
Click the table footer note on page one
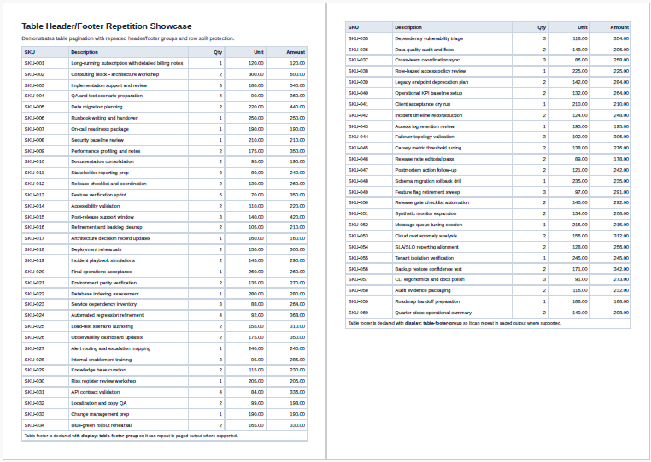coord(131,436)
